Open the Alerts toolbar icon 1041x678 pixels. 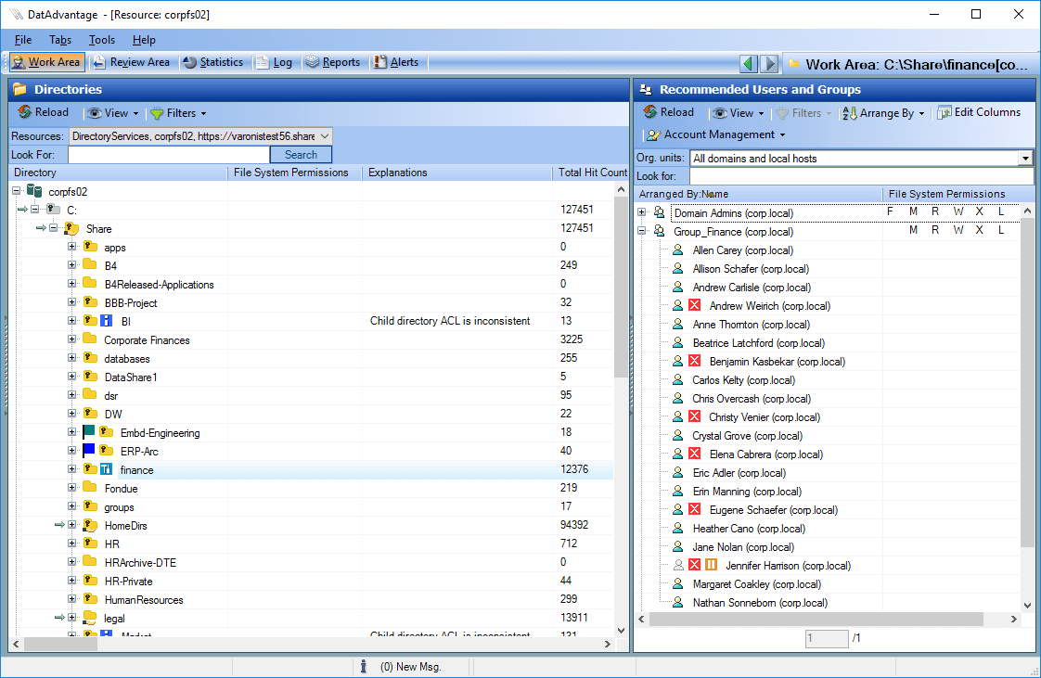click(x=380, y=62)
